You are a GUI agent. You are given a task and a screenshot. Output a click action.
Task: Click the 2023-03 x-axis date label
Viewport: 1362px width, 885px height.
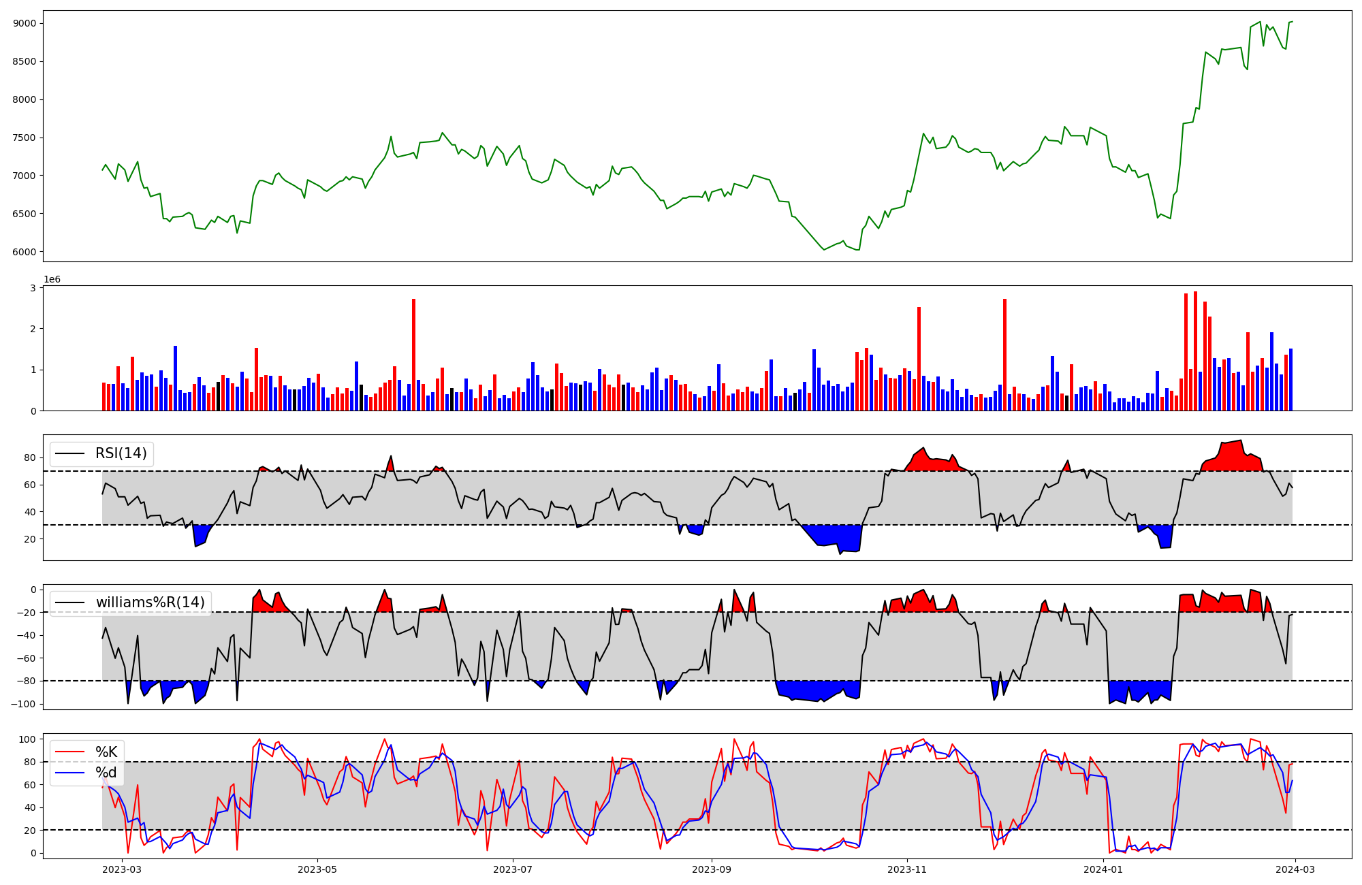[123, 869]
